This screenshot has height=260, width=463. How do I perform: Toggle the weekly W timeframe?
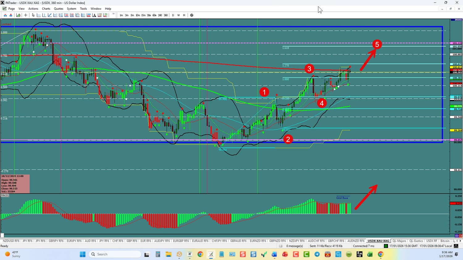click(178, 15)
